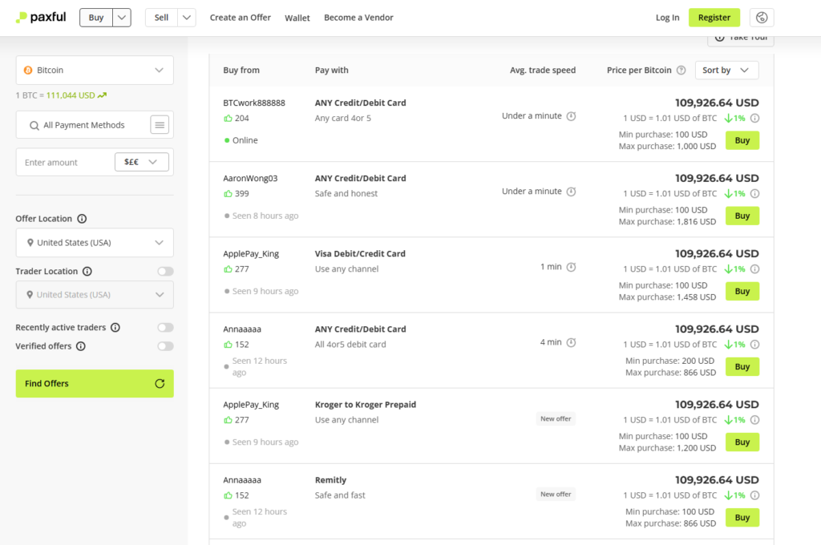Click New offer badge in Remitly row

point(556,495)
